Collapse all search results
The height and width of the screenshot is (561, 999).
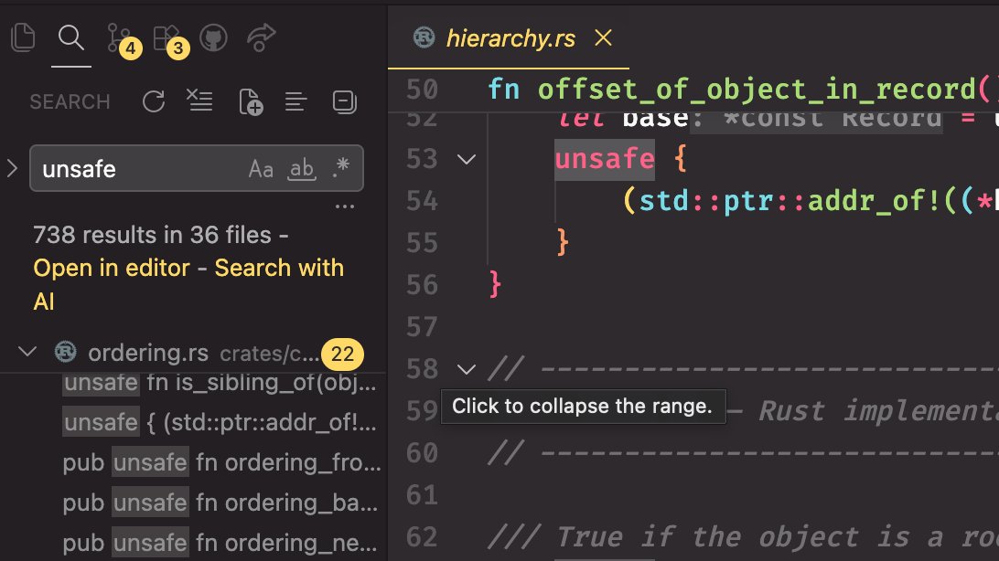tap(344, 101)
